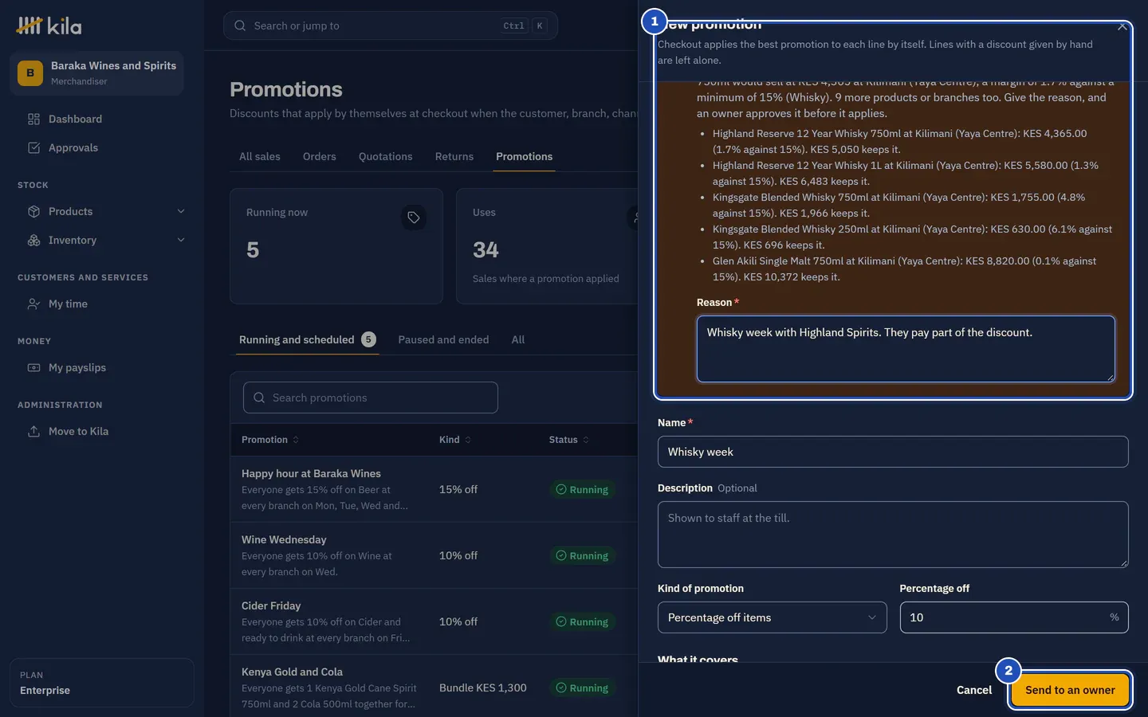1148x717 pixels.
Task: Click the Products box icon
Action: pos(33,212)
